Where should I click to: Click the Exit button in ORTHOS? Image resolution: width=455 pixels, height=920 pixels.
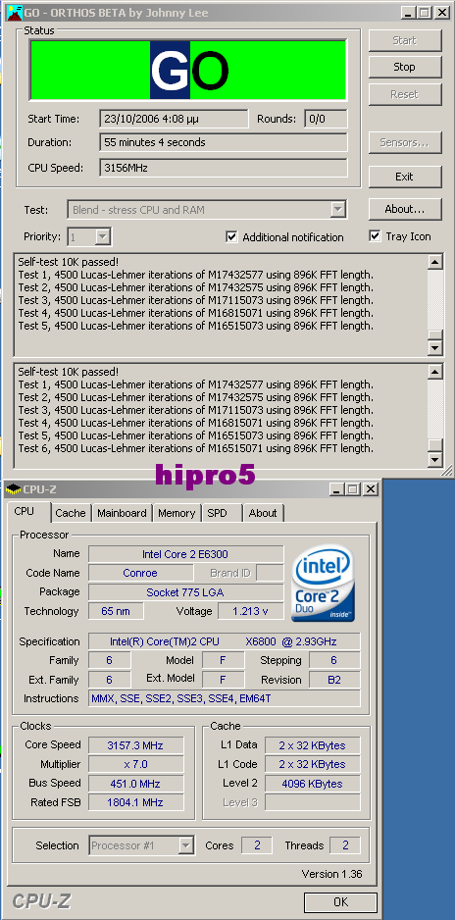pos(405,177)
